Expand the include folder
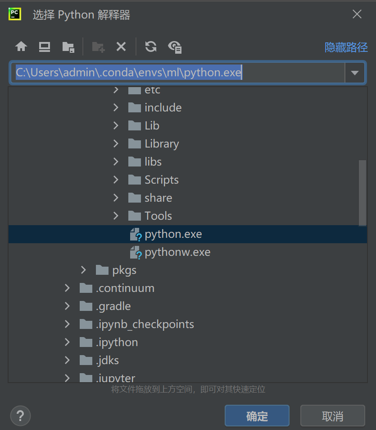Image resolution: width=376 pixels, height=430 pixels. tap(116, 107)
